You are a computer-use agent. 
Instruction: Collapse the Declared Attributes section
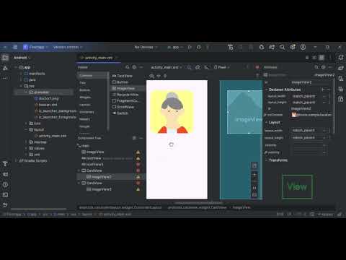click(x=267, y=90)
